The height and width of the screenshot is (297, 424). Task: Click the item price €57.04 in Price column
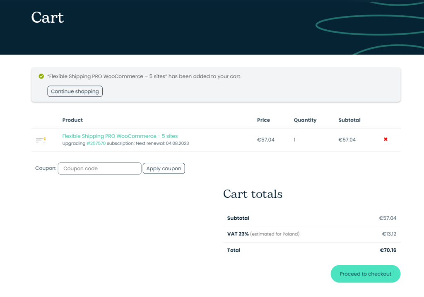(265, 140)
